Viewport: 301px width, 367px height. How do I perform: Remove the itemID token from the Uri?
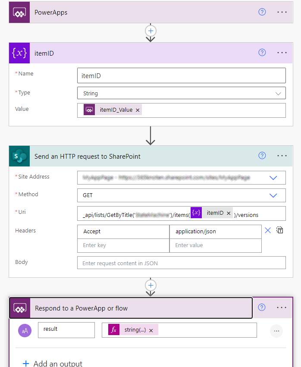(229, 213)
